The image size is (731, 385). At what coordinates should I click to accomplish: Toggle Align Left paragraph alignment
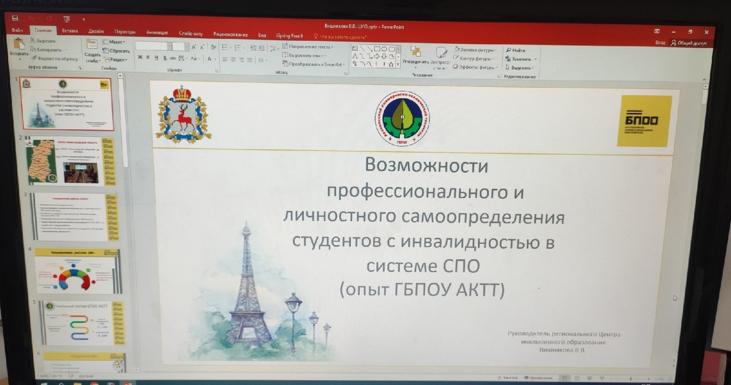225,59
